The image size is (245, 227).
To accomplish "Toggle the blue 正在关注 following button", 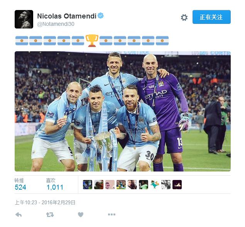I will tap(211, 17).
